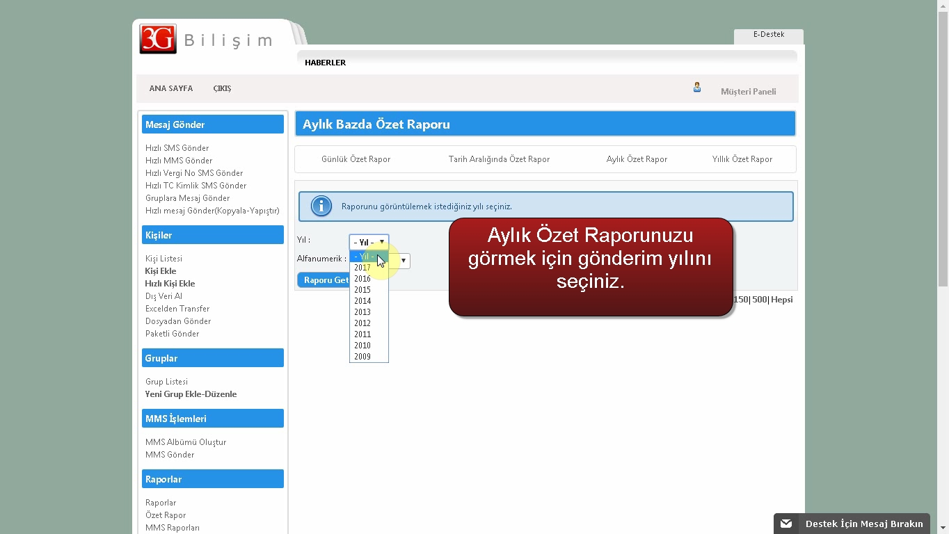Click the blue info icon
The image size is (949, 534).
(321, 207)
